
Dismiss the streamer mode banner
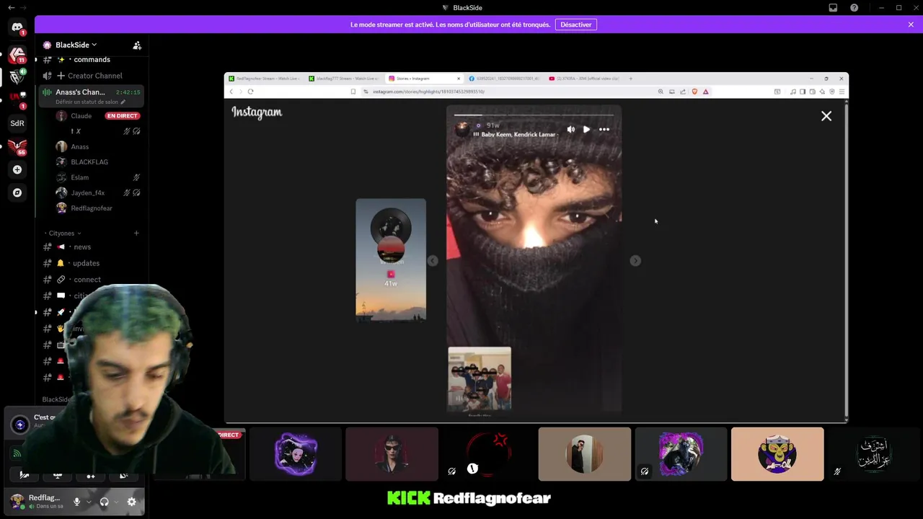point(911,25)
